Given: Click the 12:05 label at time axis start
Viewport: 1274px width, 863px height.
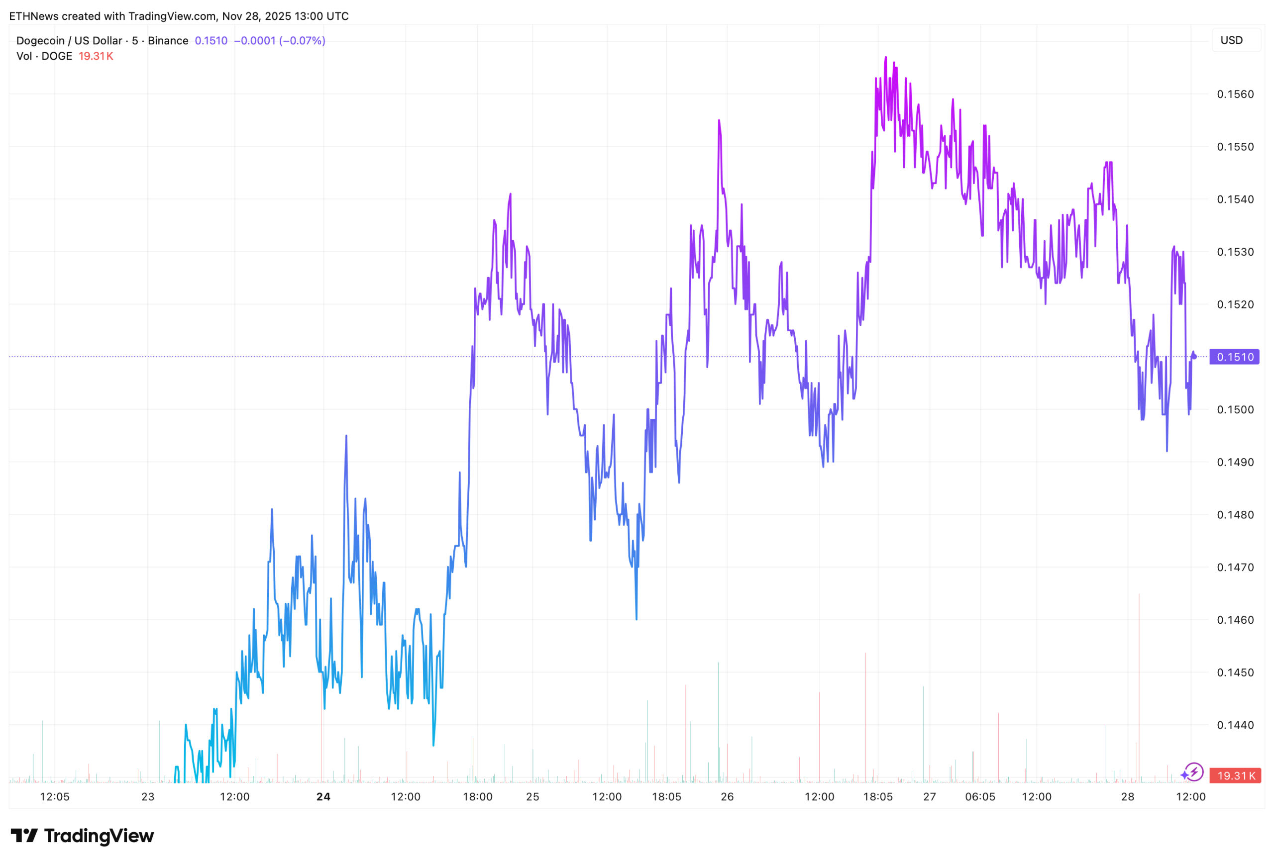Looking at the screenshot, I should [55, 797].
